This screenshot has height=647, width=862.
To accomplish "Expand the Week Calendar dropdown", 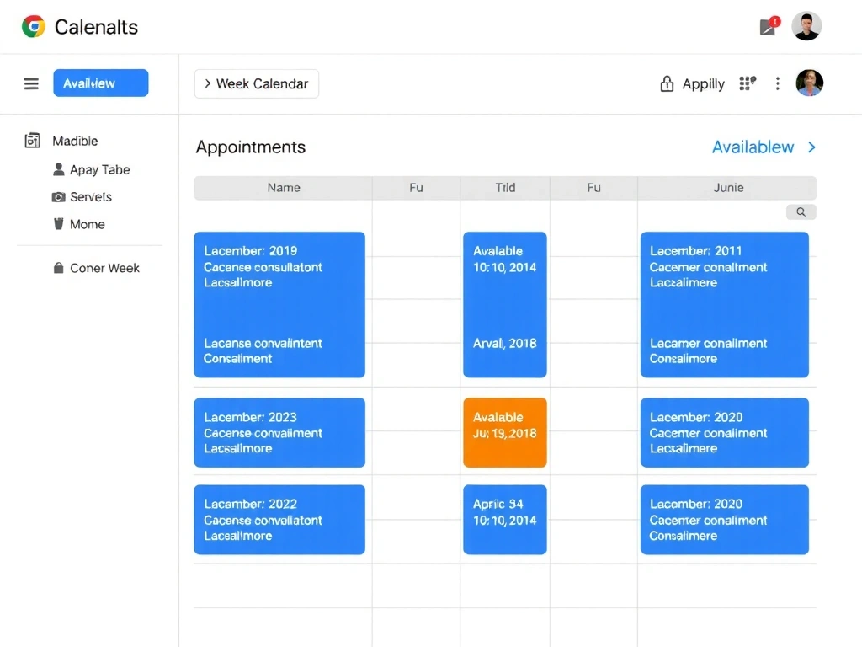I will click(257, 83).
